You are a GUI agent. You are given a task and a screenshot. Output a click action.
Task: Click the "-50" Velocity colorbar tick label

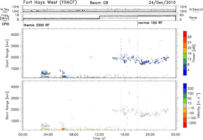(191, 113)
